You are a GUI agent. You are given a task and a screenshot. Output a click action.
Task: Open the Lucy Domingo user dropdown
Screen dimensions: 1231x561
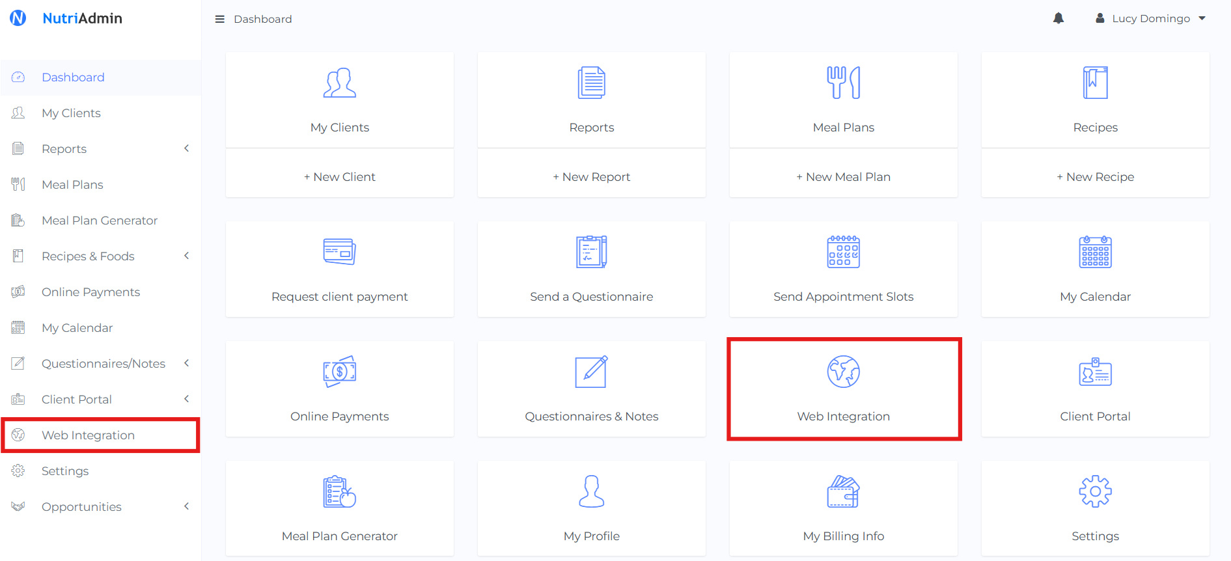pyautogui.click(x=1150, y=18)
